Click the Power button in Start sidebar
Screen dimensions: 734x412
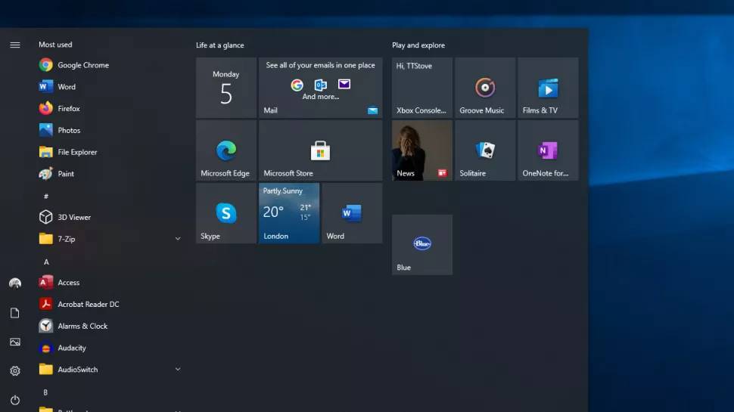click(15, 400)
